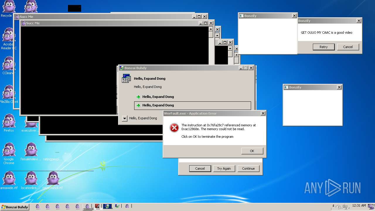Close the WerFault.exe Application Error dialog
Image resolution: width=375 pixels, height=211 pixels.
(263, 113)
